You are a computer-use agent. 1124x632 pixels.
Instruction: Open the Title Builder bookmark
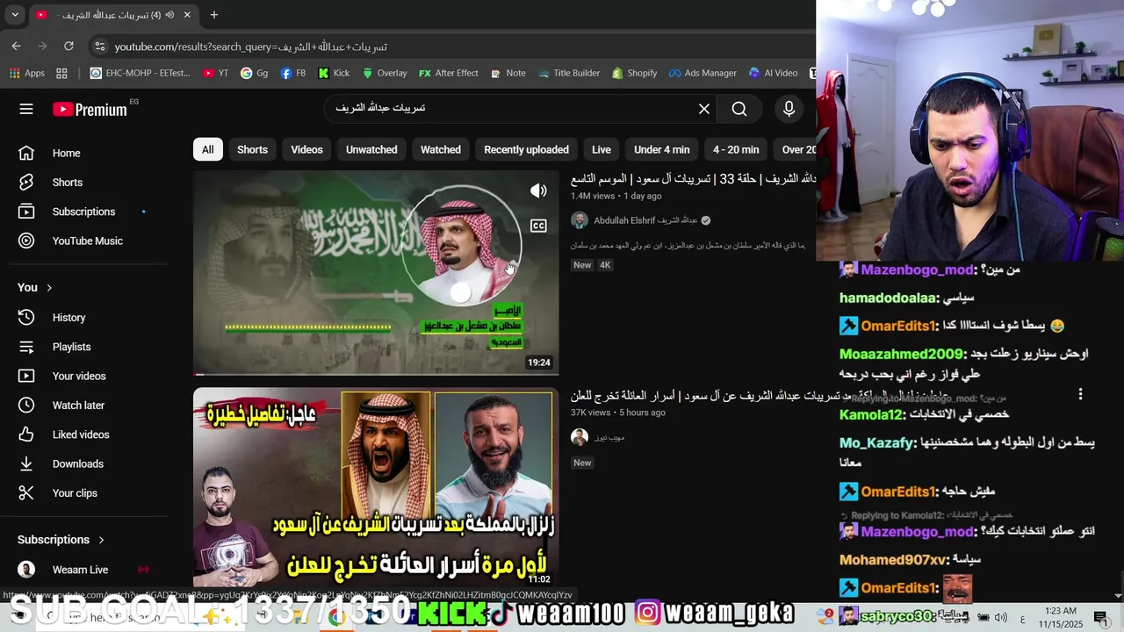(x=568, y=73)
